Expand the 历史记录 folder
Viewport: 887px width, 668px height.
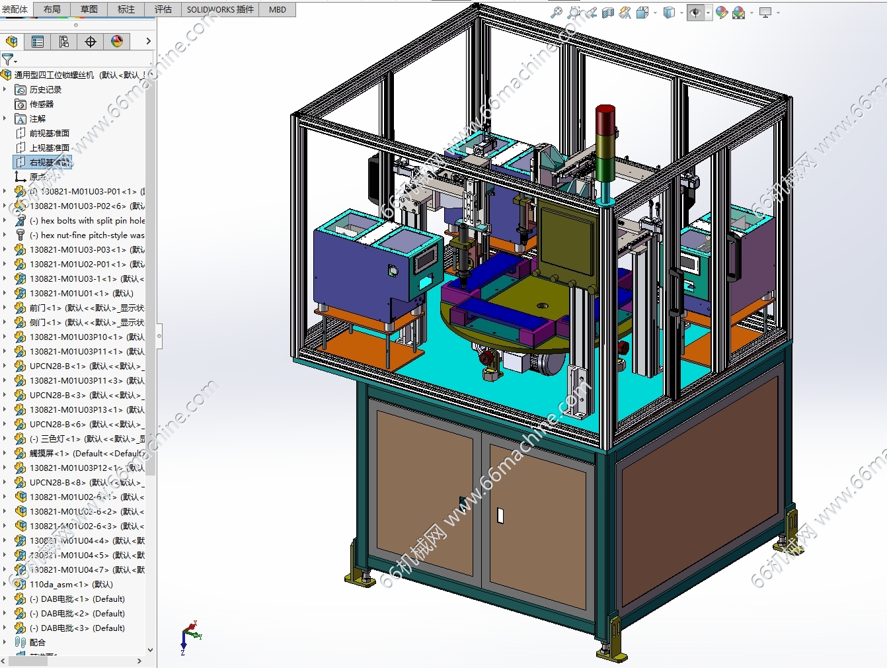point(5,89)
